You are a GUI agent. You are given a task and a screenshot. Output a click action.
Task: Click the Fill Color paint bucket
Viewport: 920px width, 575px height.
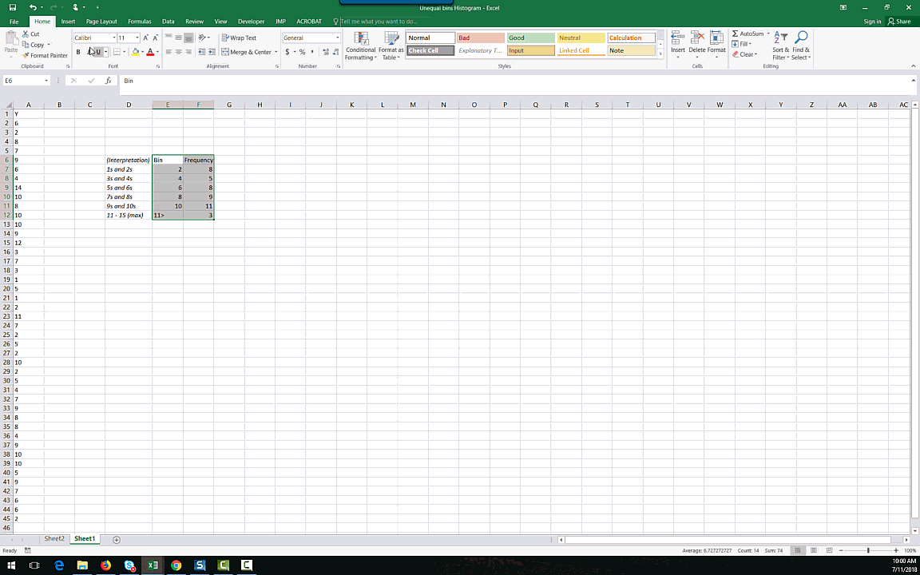point(135,52)
